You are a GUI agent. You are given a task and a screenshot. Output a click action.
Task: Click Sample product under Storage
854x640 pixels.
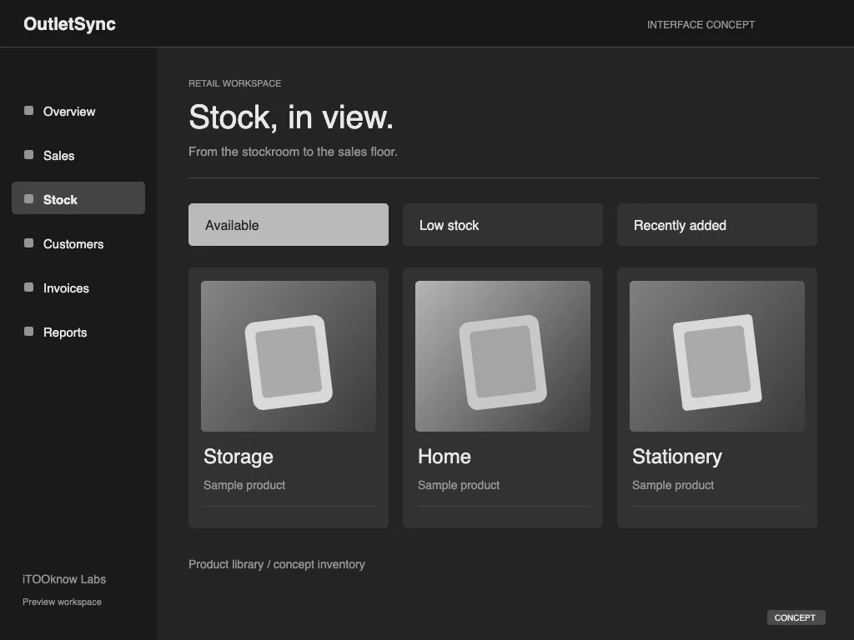244,485
